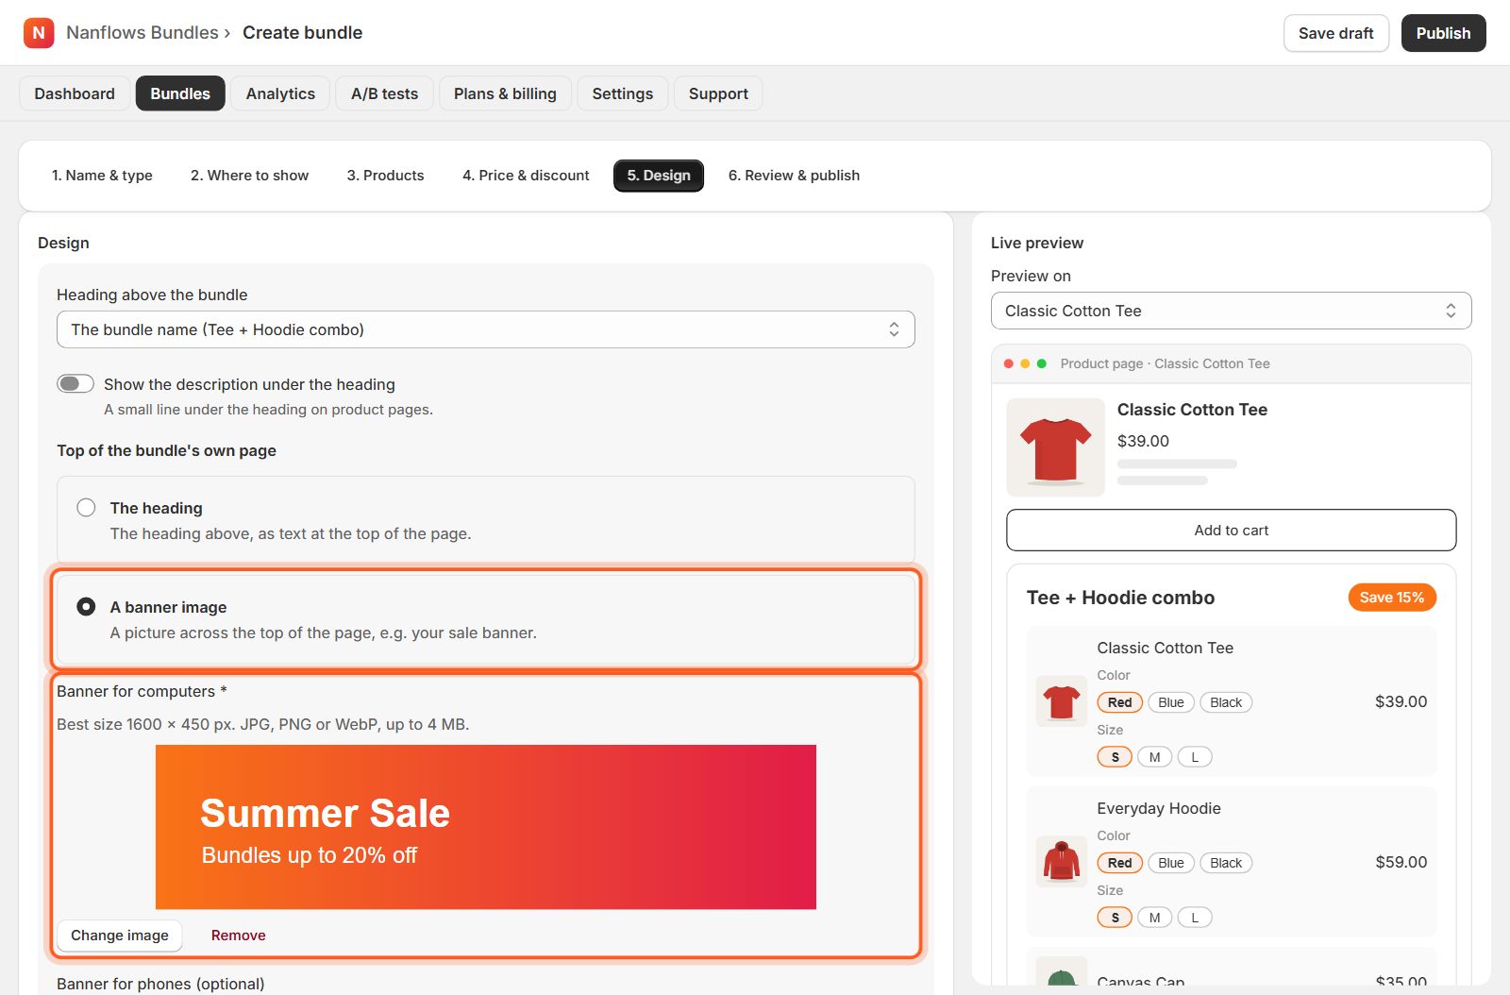The height and width of the screenshot is (995, 1510).
Task: Select Black color for Classic Cotton Tee
Action: click(x=1226, y=702)
